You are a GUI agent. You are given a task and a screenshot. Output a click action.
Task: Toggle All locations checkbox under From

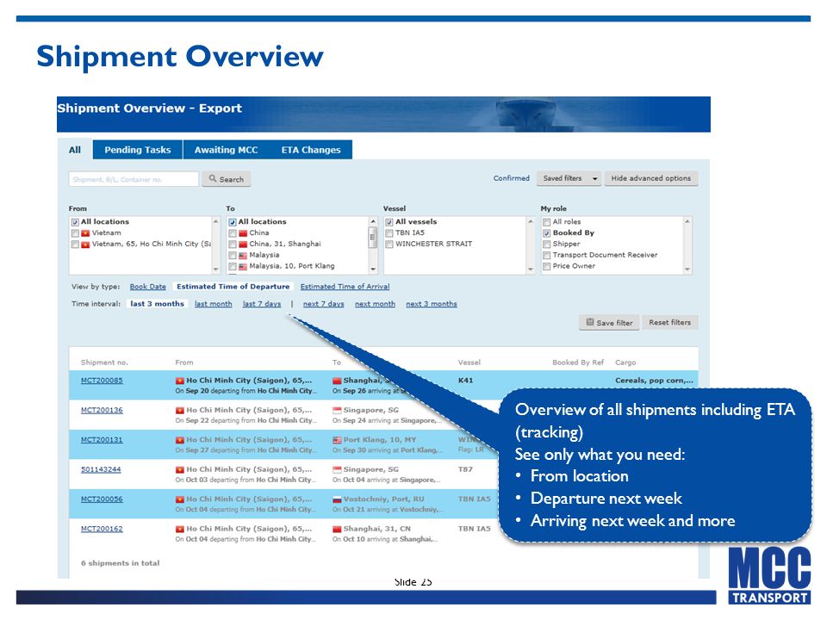pos(75,222)
